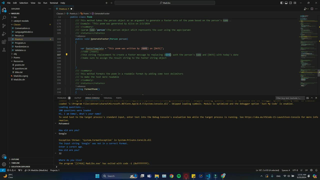This screenshot has width=320, height=180.
Task: Open the Testing flask view
Action: (4, 50)
